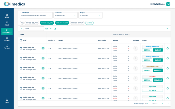The height and width of the screenshot is (109, 175).
Task: Click the Search input field
Action: point(33,29)
